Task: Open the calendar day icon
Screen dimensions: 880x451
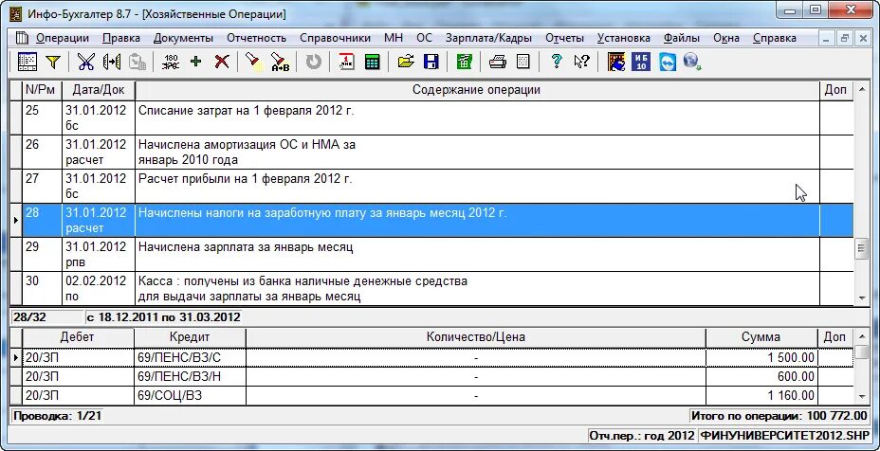Action: point(346,62)
